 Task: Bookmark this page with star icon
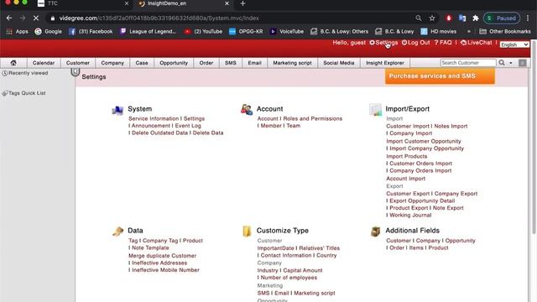[x=432, y=18]
